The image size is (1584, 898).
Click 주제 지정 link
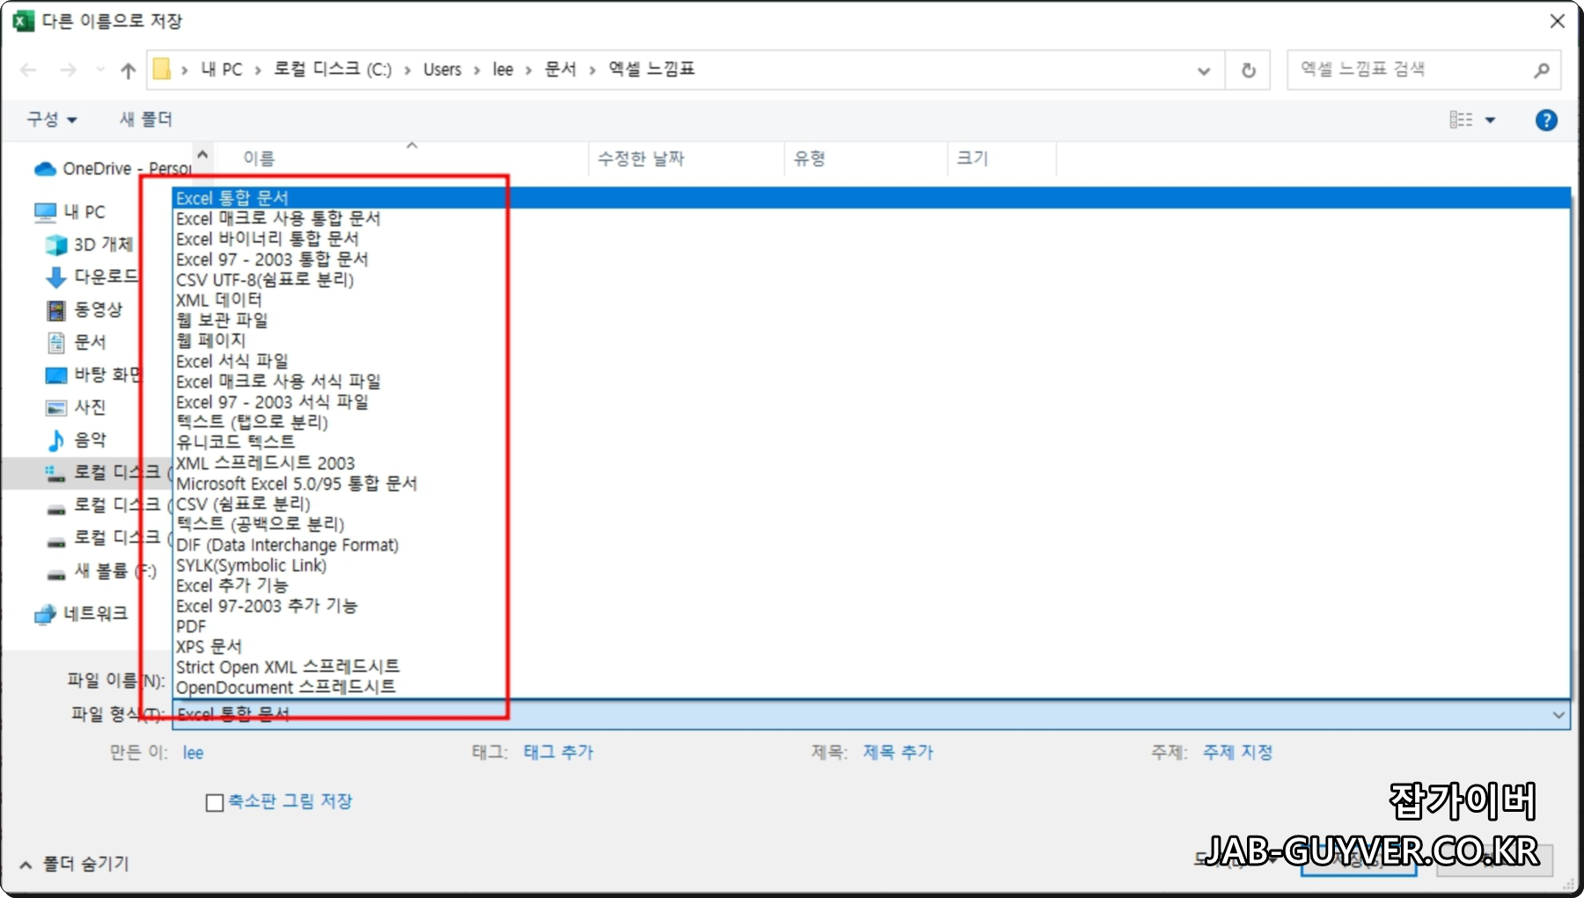1237,752
